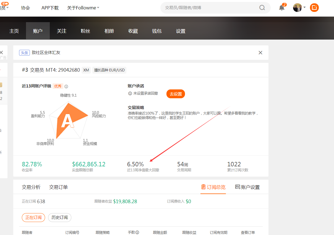Click the 跟随收益 column header

pos(189,233)
